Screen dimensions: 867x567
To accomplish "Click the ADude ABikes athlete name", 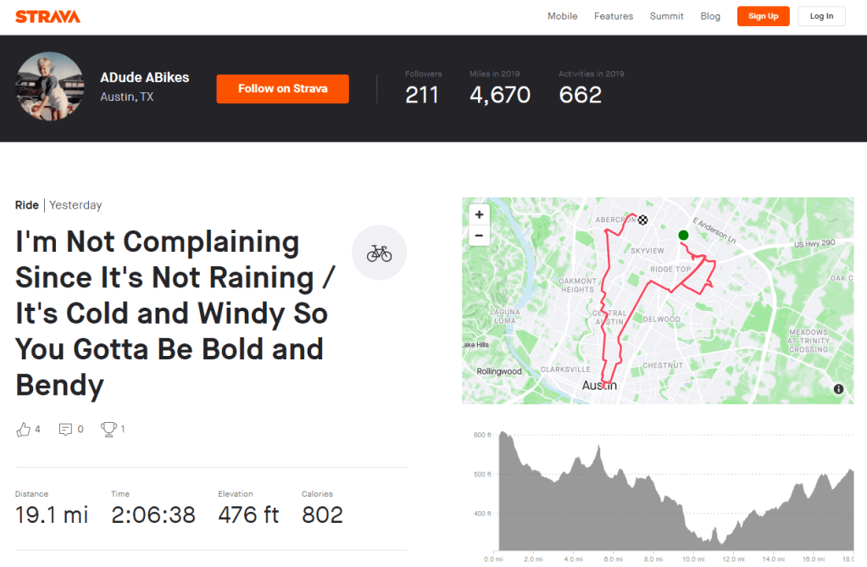I will click(x=144, y=78).
